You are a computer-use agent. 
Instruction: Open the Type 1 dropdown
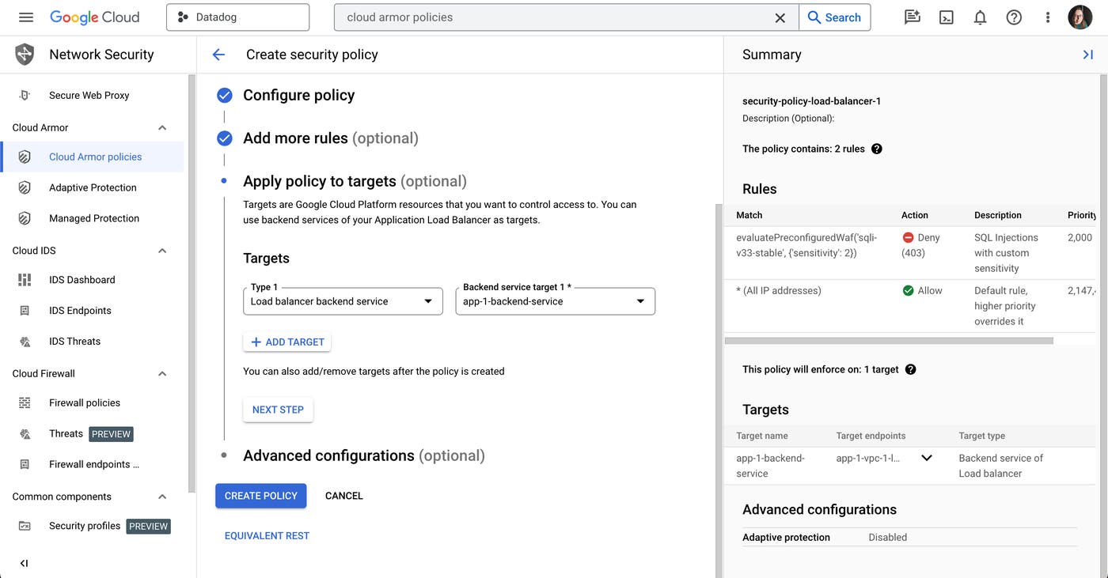pyautogui.click(x=343, y=301)
